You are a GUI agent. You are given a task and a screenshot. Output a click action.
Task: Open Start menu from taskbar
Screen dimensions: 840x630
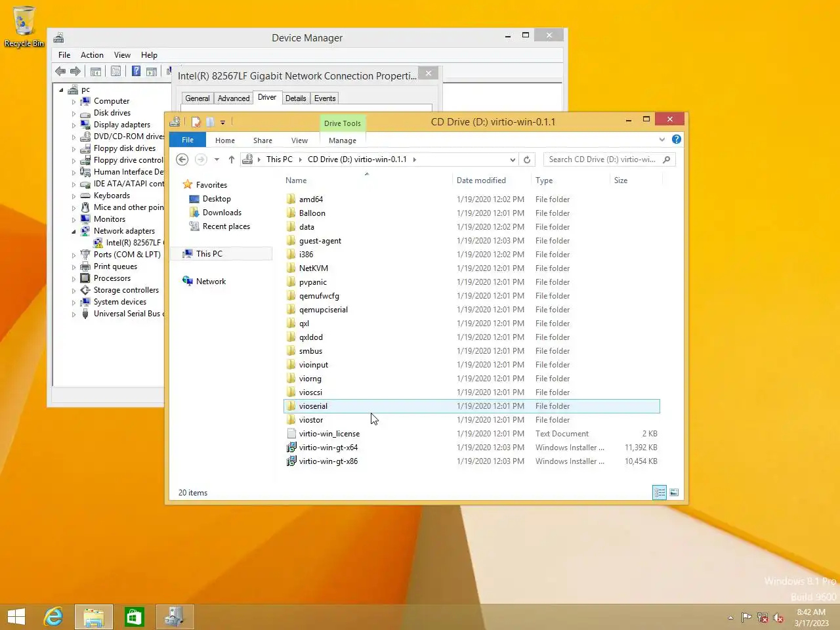tap(16, 617)
